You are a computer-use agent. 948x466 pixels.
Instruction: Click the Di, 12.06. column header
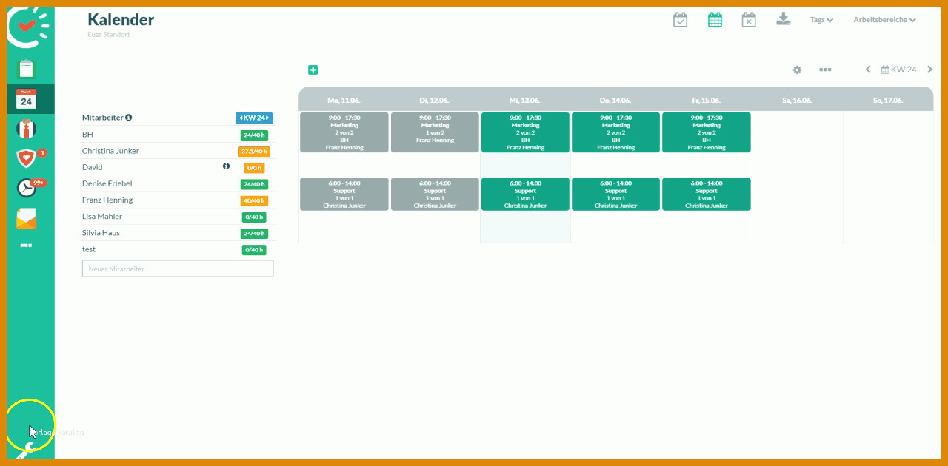pos(435,100)
